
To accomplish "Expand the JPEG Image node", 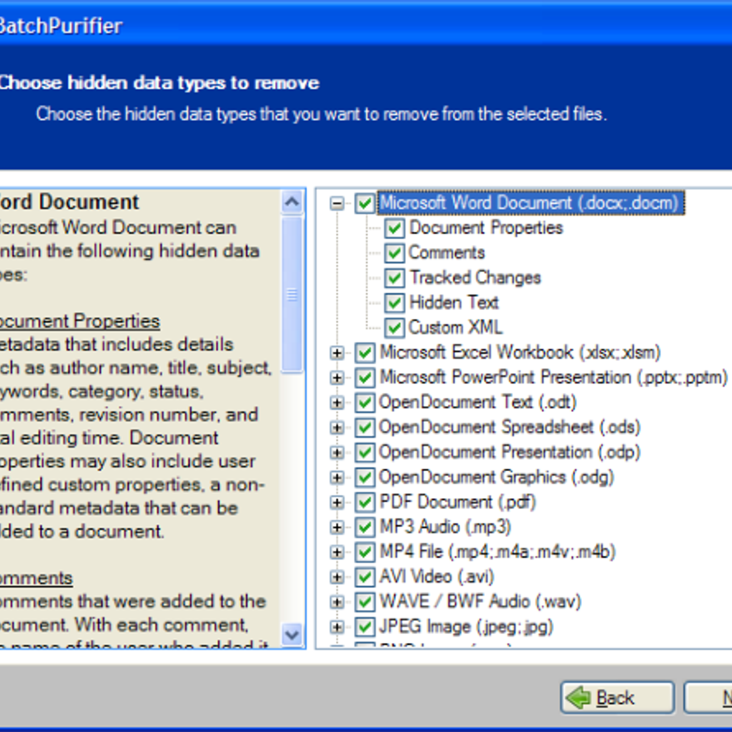I will (x=337, y=627).
